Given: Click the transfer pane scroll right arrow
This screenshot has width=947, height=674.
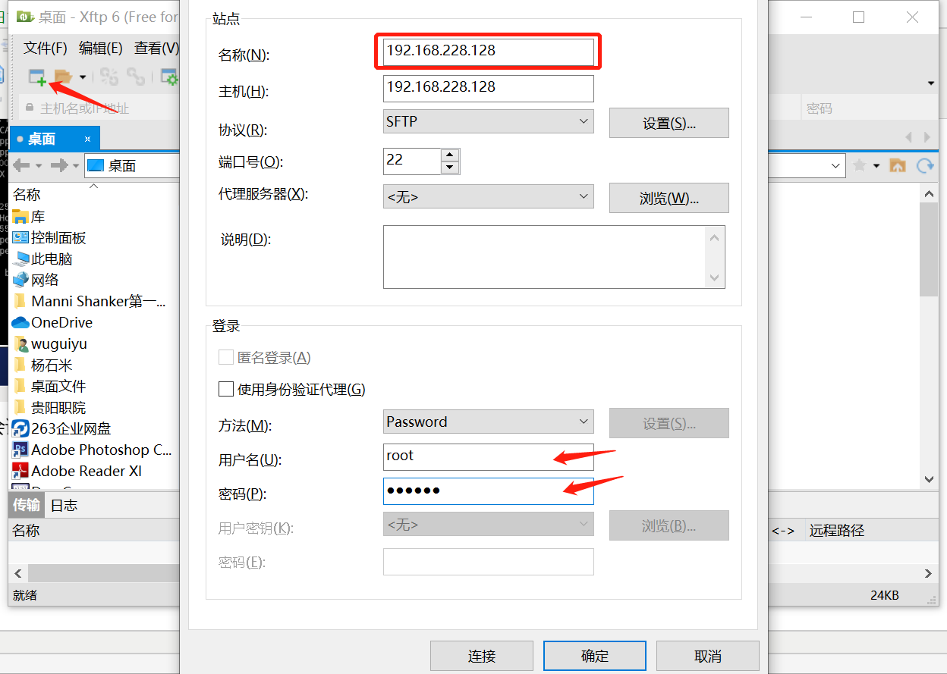Looking at the screenshot, I should (929, 573).
